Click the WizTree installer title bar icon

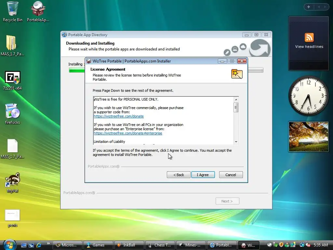click(x=89, y=61)
